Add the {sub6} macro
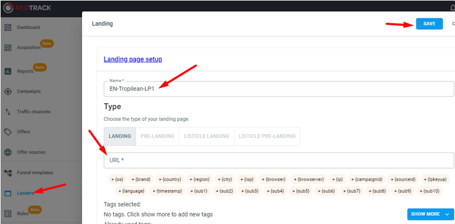This screenshot has height=224, width=455. (326, 191)
